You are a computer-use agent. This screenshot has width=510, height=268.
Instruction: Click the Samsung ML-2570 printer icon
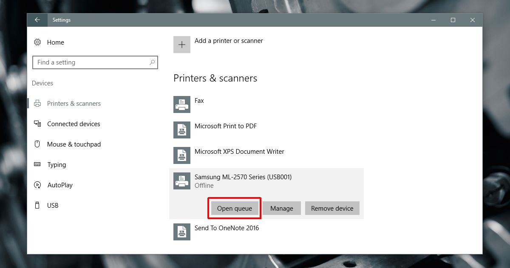(x=181, y=181)
